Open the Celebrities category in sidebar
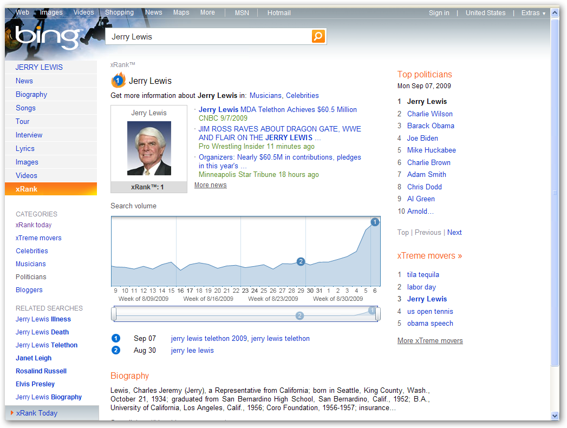Image resolution: width=567 pixels, height=428 pixels. [32, 251]
